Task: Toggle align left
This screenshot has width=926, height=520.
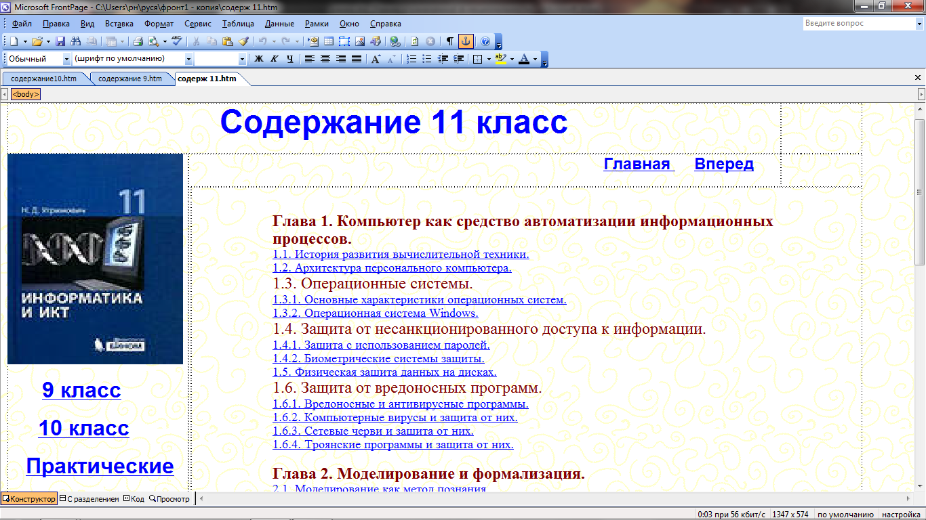Action: tap(310, 59)
